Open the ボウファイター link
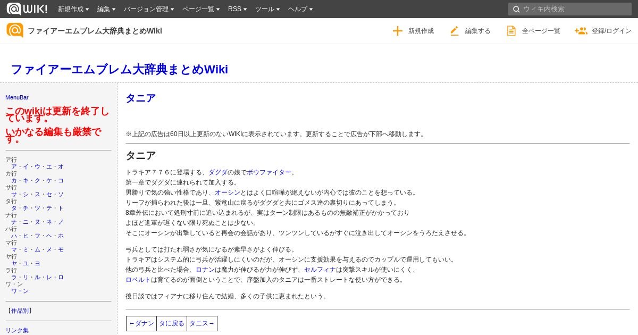 (x=269, y=172)
